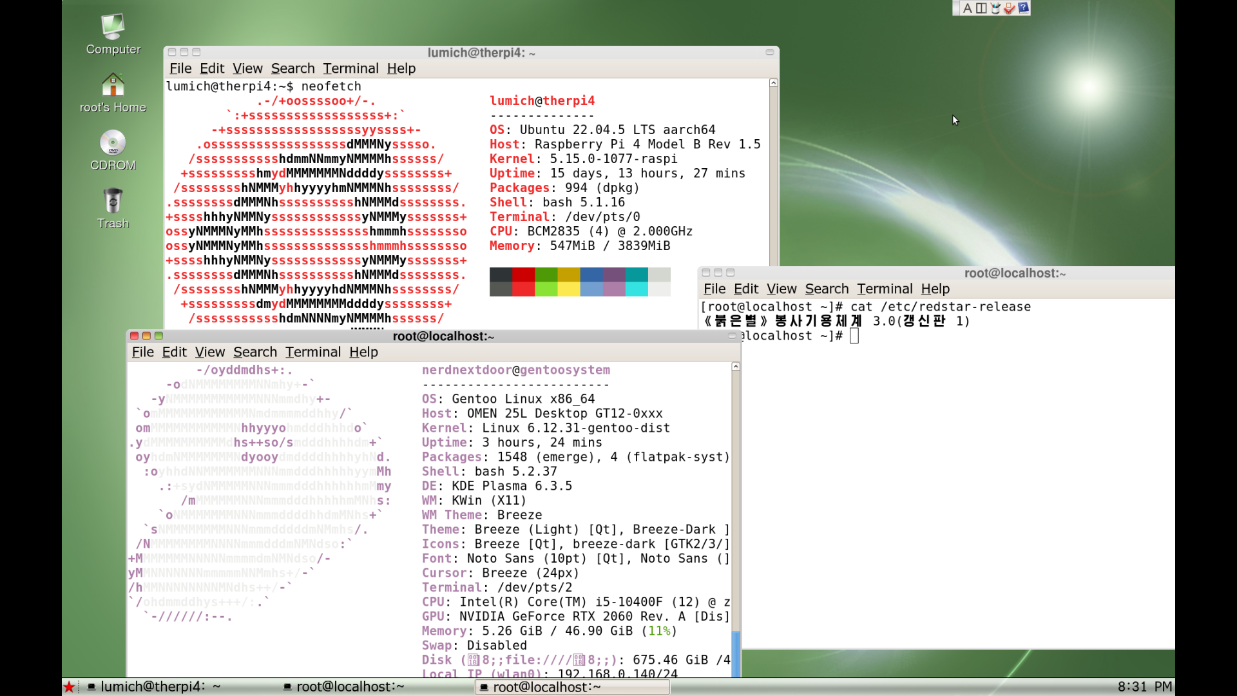Open Search menu in lumich@therpi4 terminal

click(292, 68)
